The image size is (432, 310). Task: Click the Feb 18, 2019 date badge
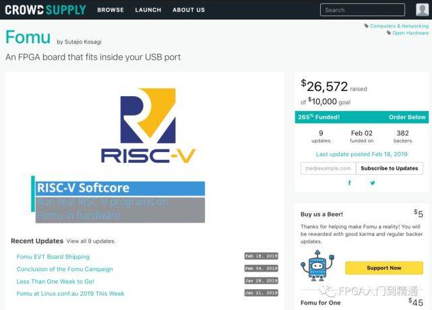tap(261, 256)
